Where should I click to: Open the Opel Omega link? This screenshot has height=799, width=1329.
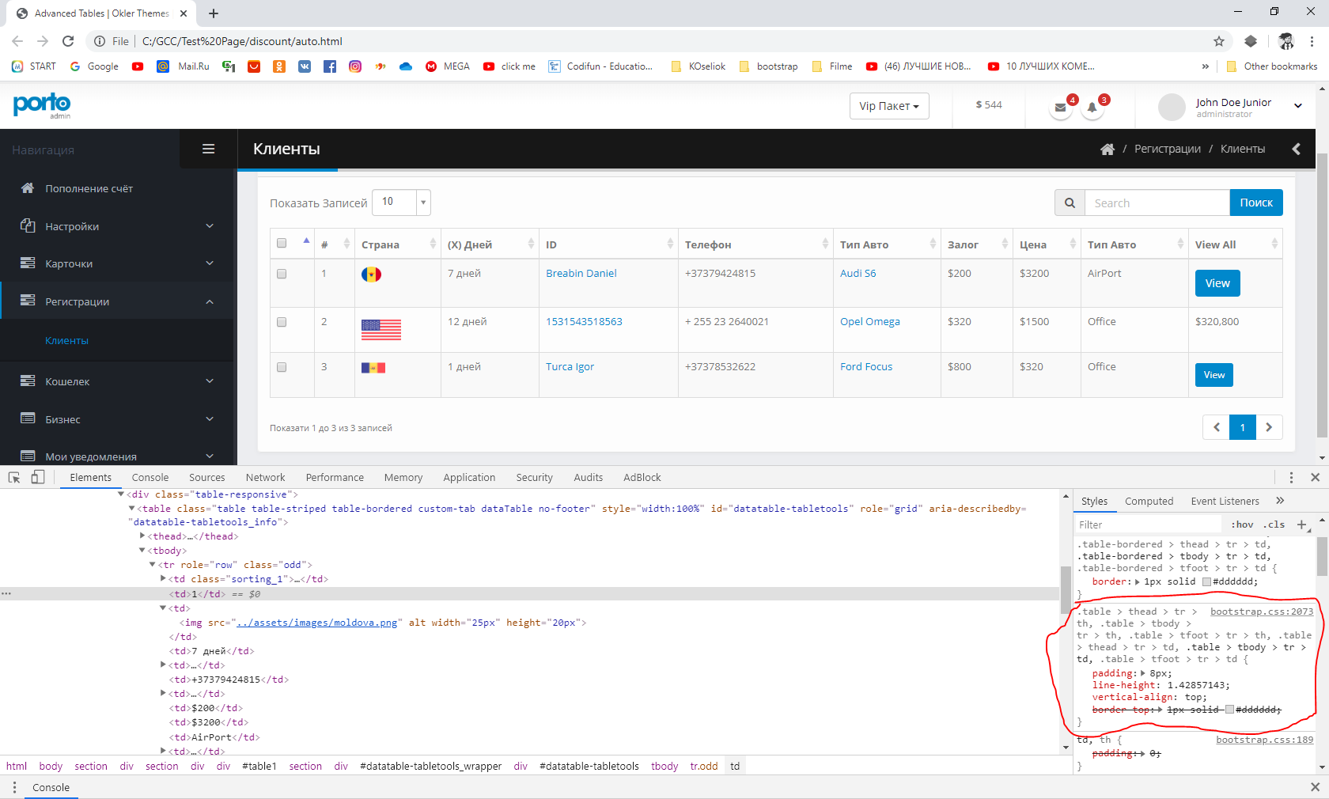[x=869, y=321]
